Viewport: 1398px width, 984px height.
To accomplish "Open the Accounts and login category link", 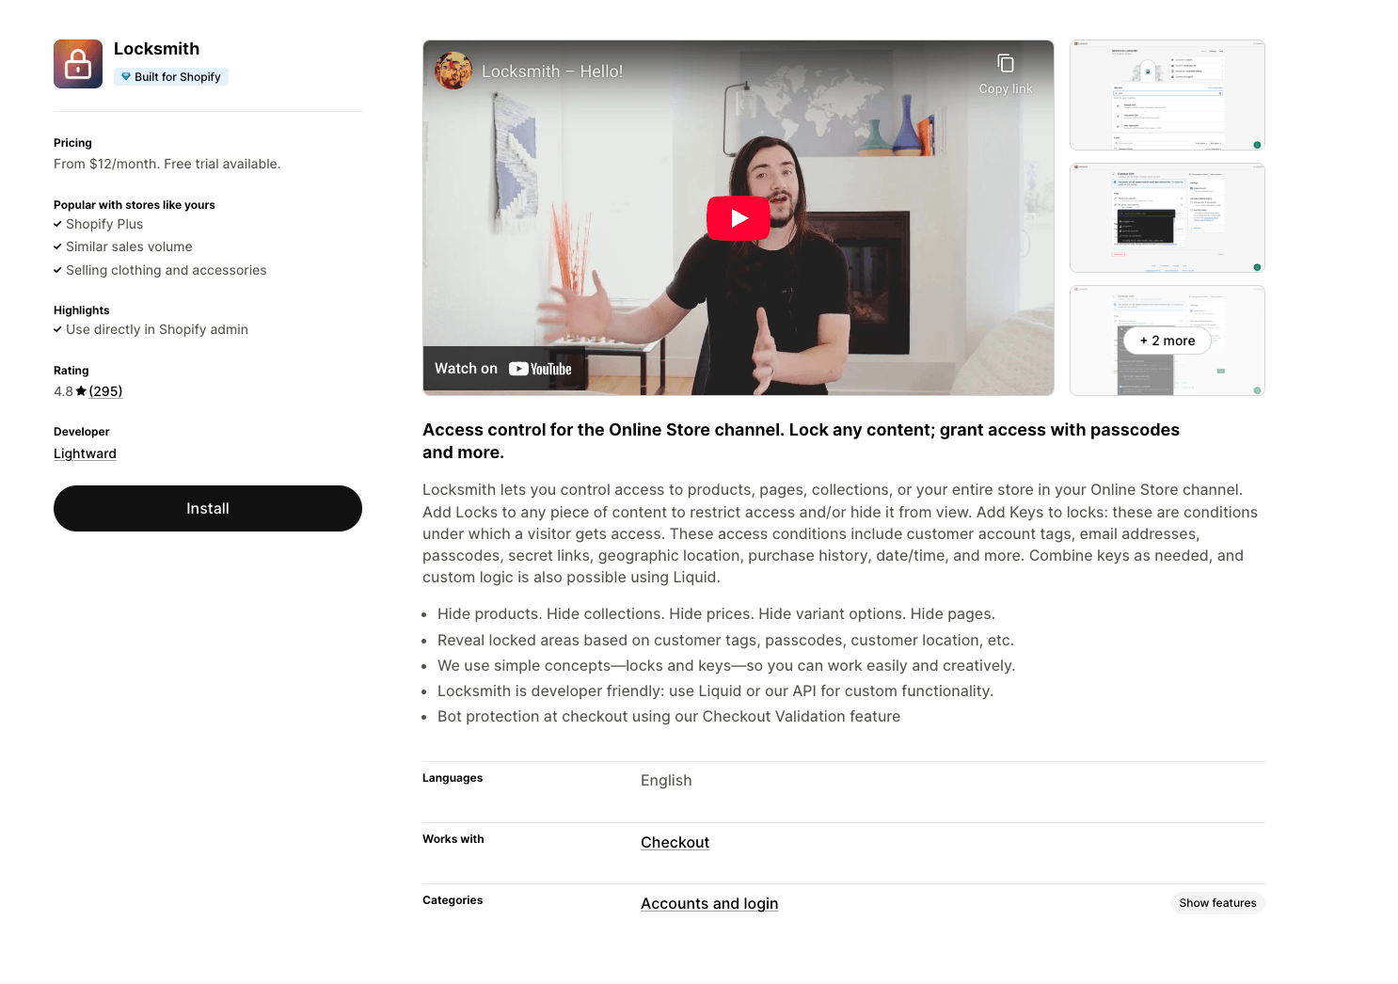I will click(x=709, y=904).
